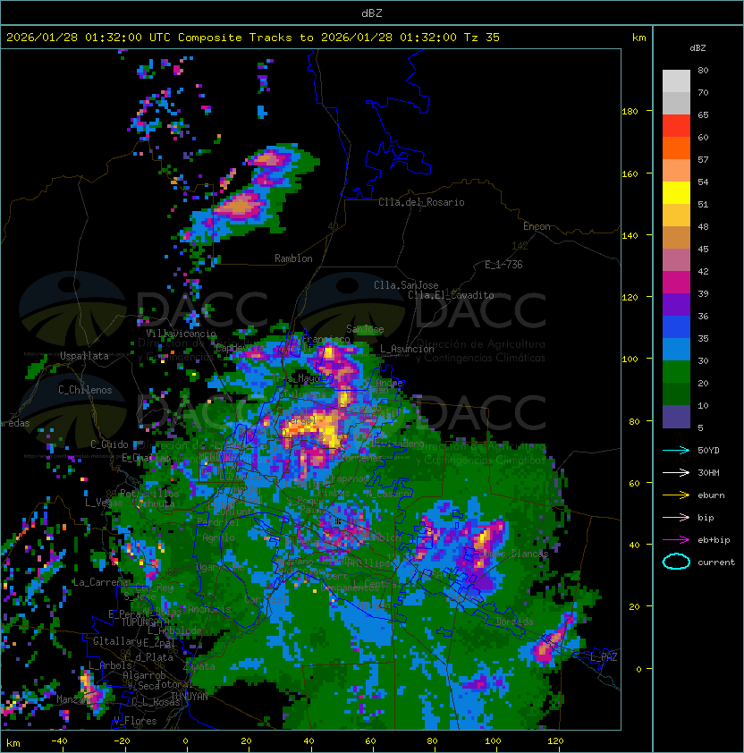Click the 'Tz 35' threshold value in header
The image size is (744, 753).
pyautogui.click(x=482, y=38)
